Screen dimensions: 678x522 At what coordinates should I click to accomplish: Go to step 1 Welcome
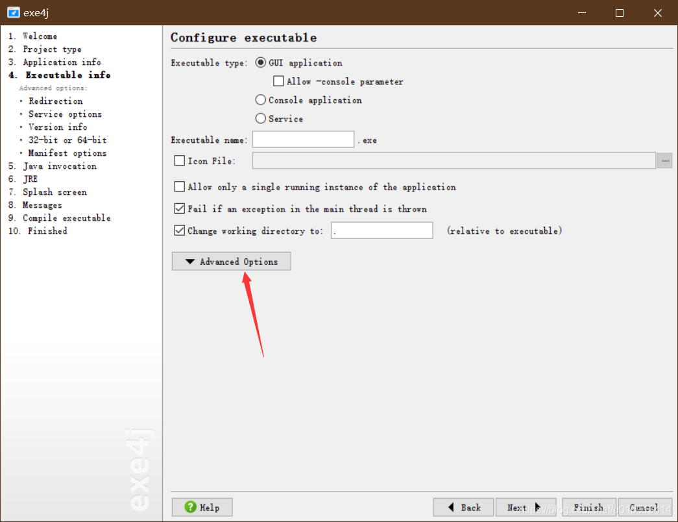coord(32,36)
